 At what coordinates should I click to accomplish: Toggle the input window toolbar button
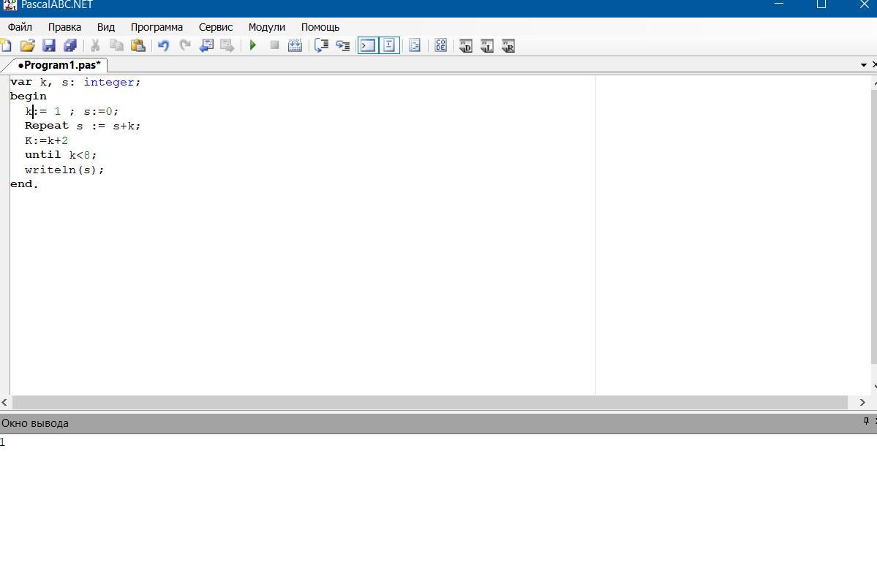(389, 45)
